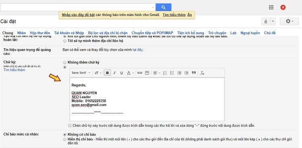Image resolution: width=302 pixels, height=148 pixels.
Task: Open text color picker in signature toolbar
Action: (130, 73)
